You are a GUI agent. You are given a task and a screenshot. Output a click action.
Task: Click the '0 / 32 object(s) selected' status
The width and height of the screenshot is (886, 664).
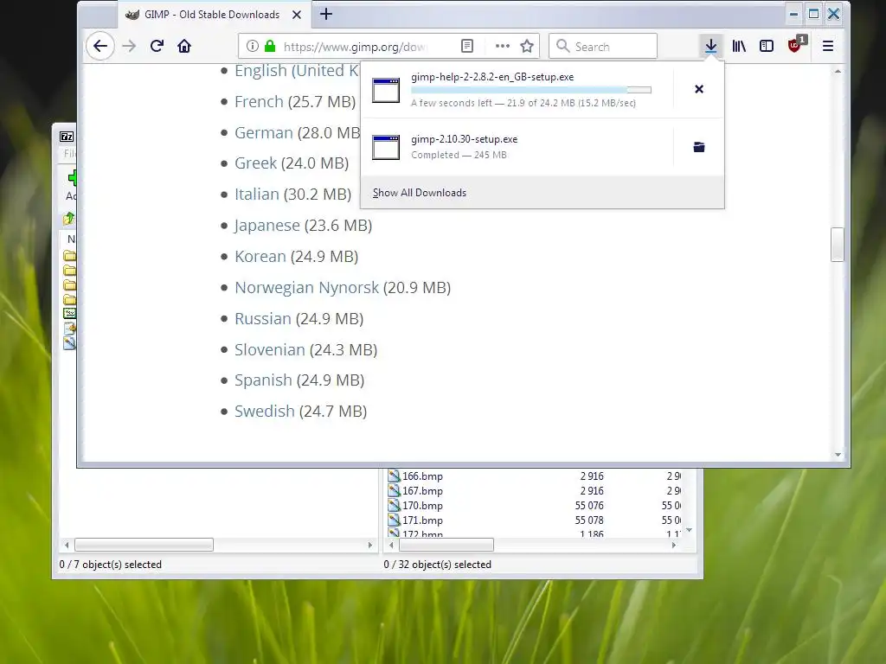click(437, 565)
